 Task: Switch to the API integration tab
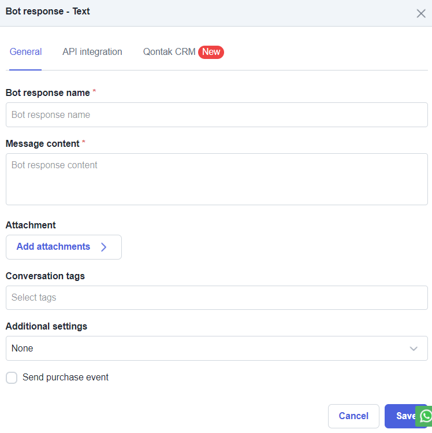tap(92, 52)
